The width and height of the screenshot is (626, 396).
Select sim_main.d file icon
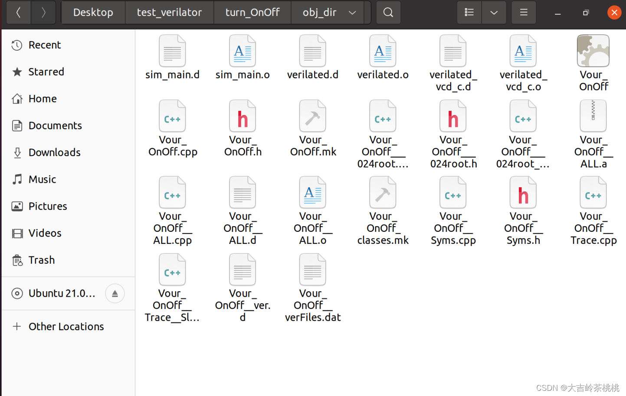tap(172, 51)
